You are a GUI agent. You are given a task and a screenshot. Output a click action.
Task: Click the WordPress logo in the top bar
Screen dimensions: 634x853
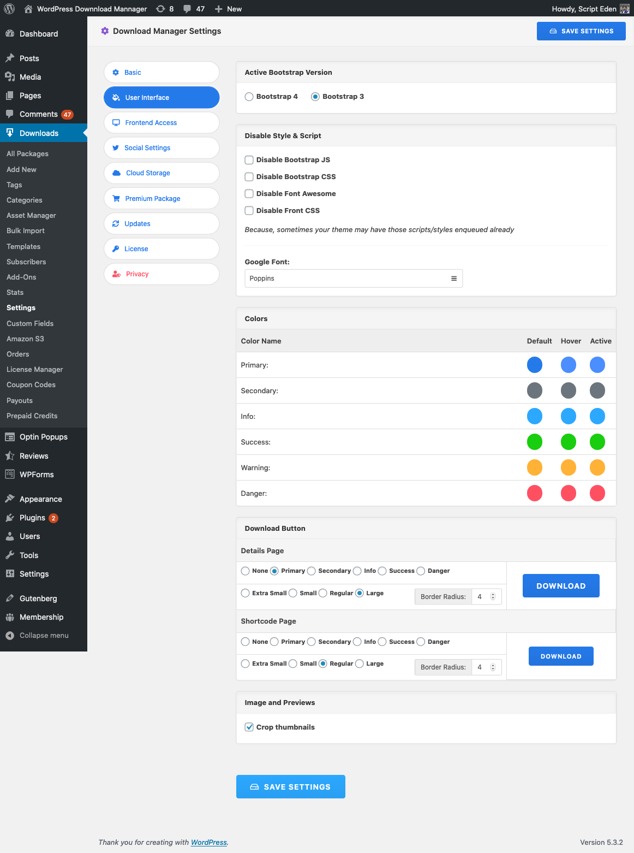click(x=9, y=9)
